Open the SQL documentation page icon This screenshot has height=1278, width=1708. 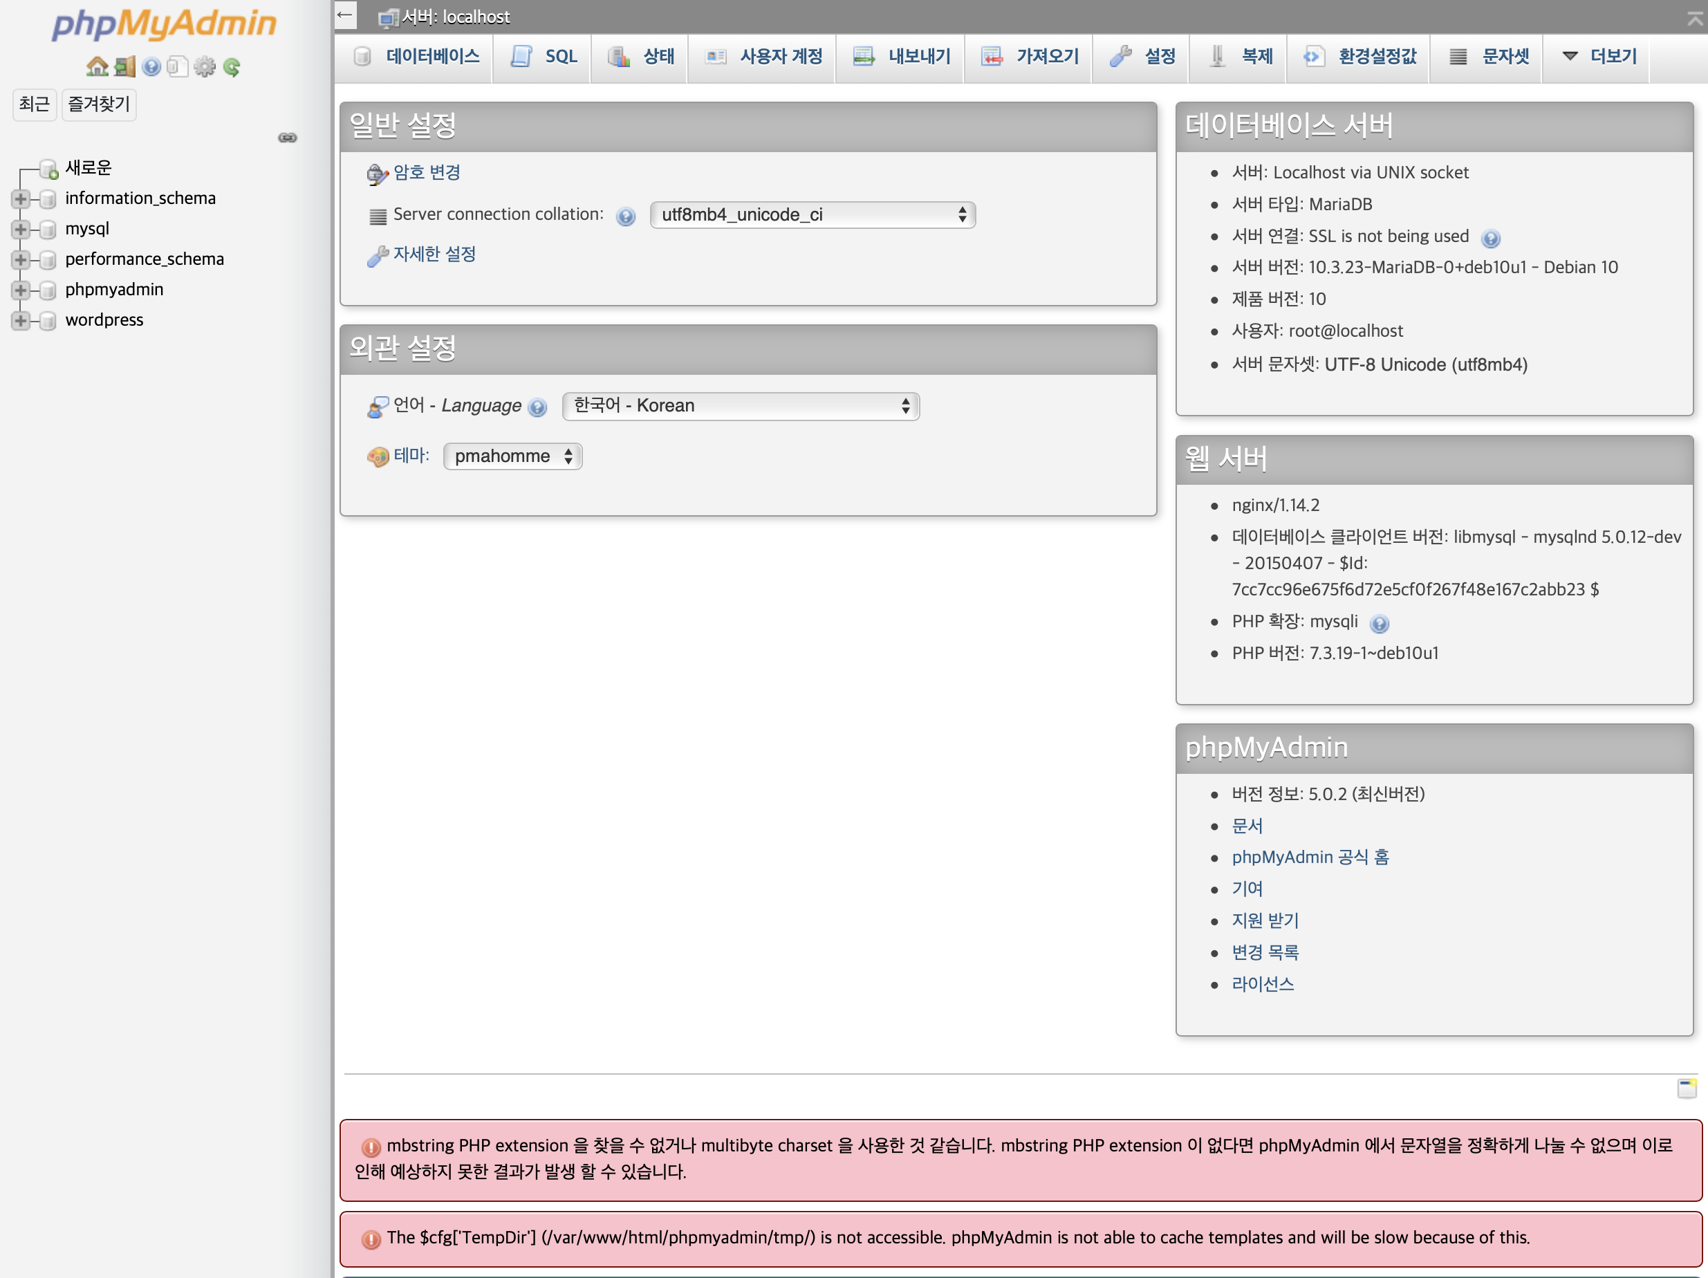pyautogui.click(x=178, y=67)
